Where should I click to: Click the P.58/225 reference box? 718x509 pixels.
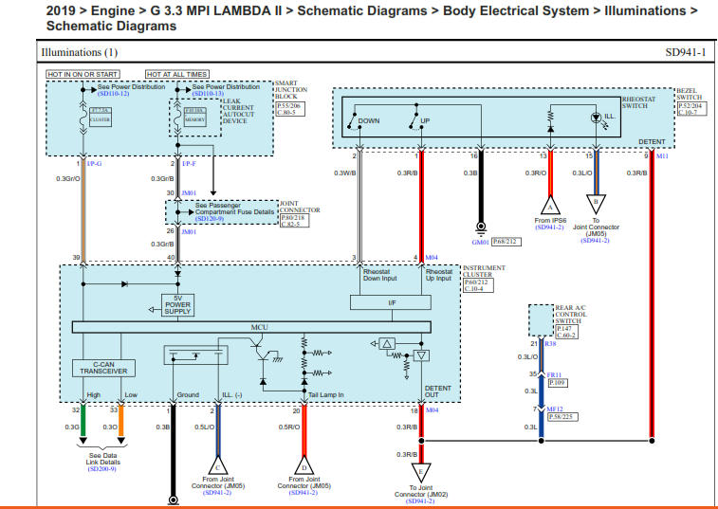click(562, 416)
